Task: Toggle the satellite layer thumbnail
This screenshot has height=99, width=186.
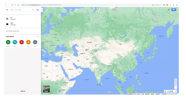Action: click(46, 89)
